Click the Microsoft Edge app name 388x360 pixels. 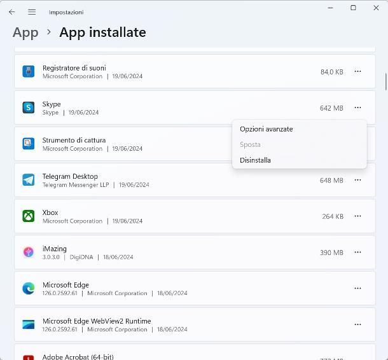point(66,285)
